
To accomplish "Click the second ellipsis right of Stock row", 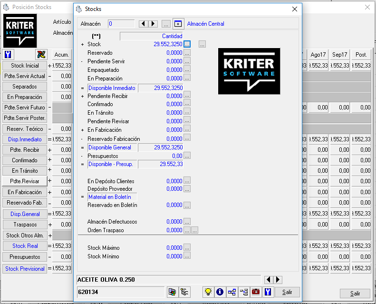I will (x=202, y=44).
